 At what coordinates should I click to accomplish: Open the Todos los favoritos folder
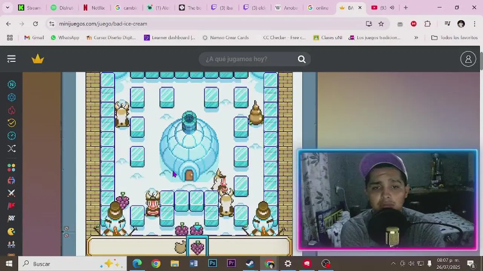[454, 38]
